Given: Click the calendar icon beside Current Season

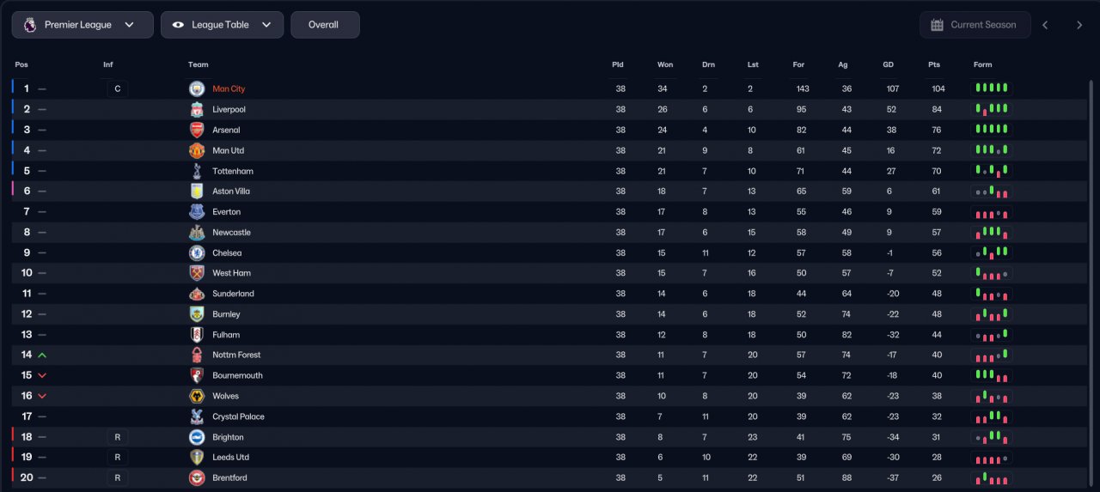Looking at the screenshot, I should (x=937, y=25).
